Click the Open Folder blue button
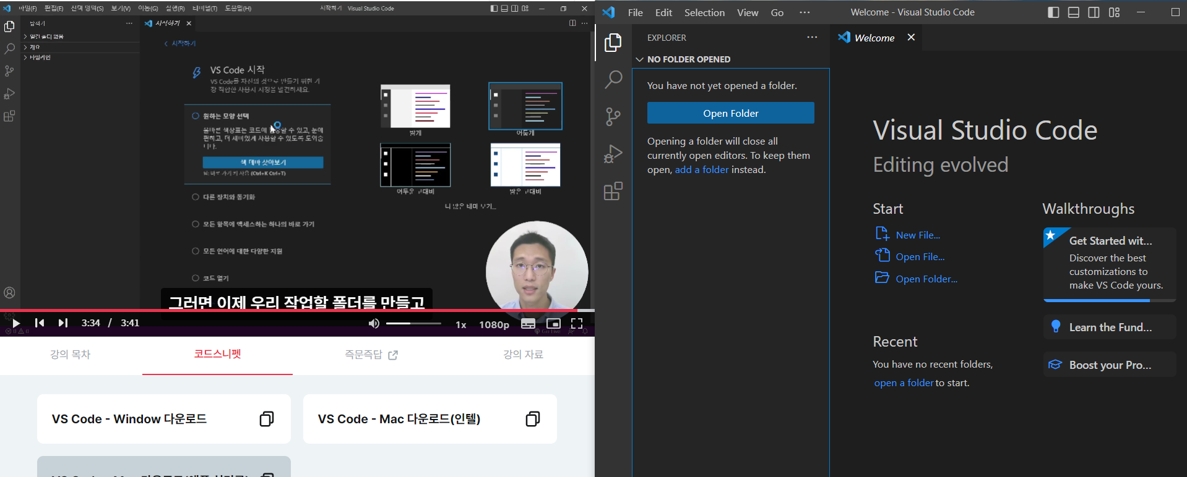Screen dimensions: 1187x477 tap(730, 113)
